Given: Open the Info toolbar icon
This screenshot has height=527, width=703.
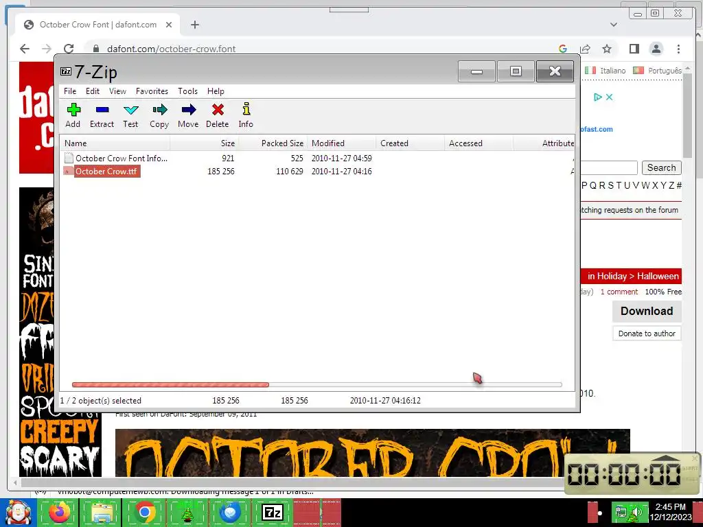Looking at the screenshot, I should 246,115.
